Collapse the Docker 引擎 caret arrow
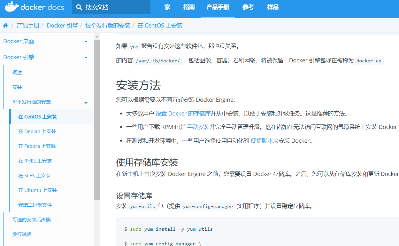 coord(86,58)
